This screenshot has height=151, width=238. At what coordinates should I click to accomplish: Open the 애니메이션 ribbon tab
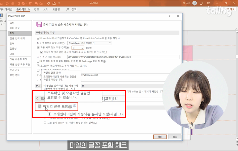6,9
